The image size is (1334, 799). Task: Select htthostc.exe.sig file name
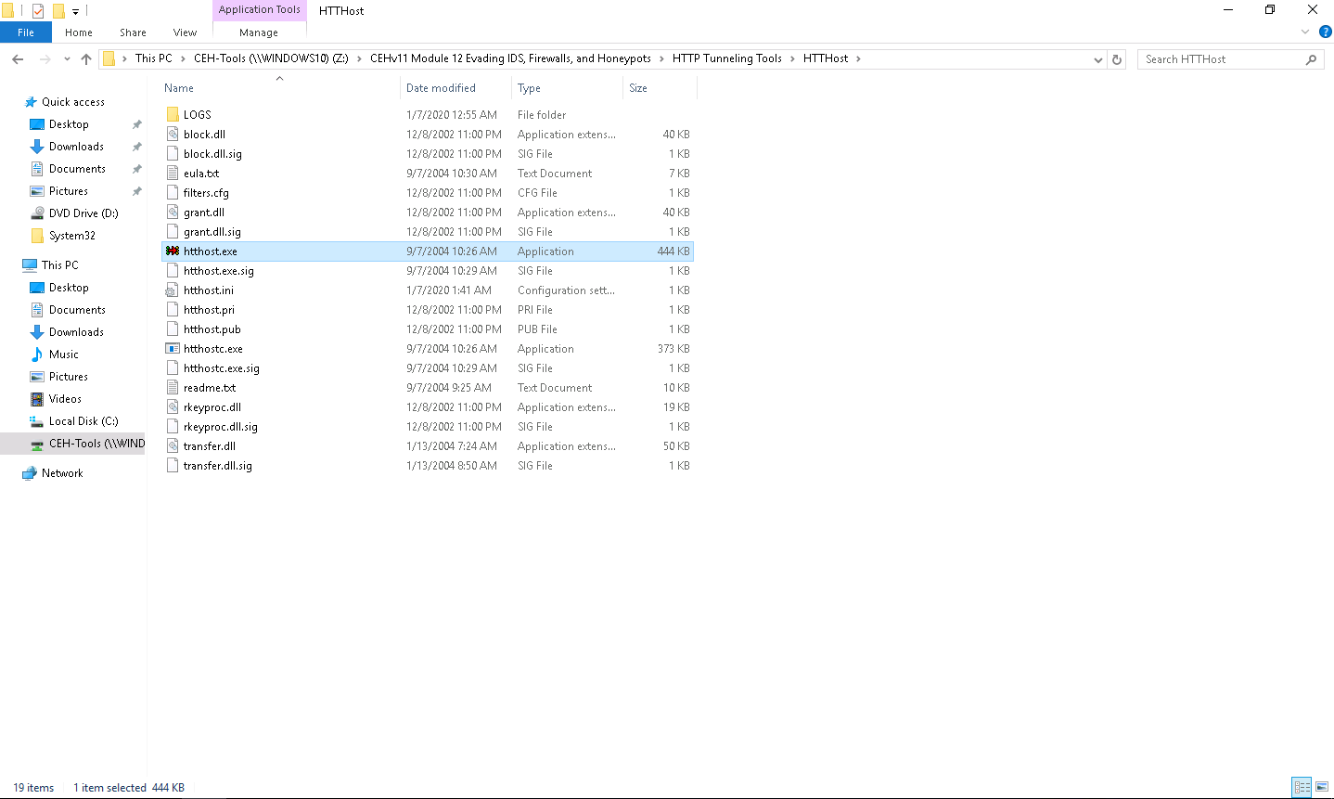pyautogui.click(x=222, y=368)
